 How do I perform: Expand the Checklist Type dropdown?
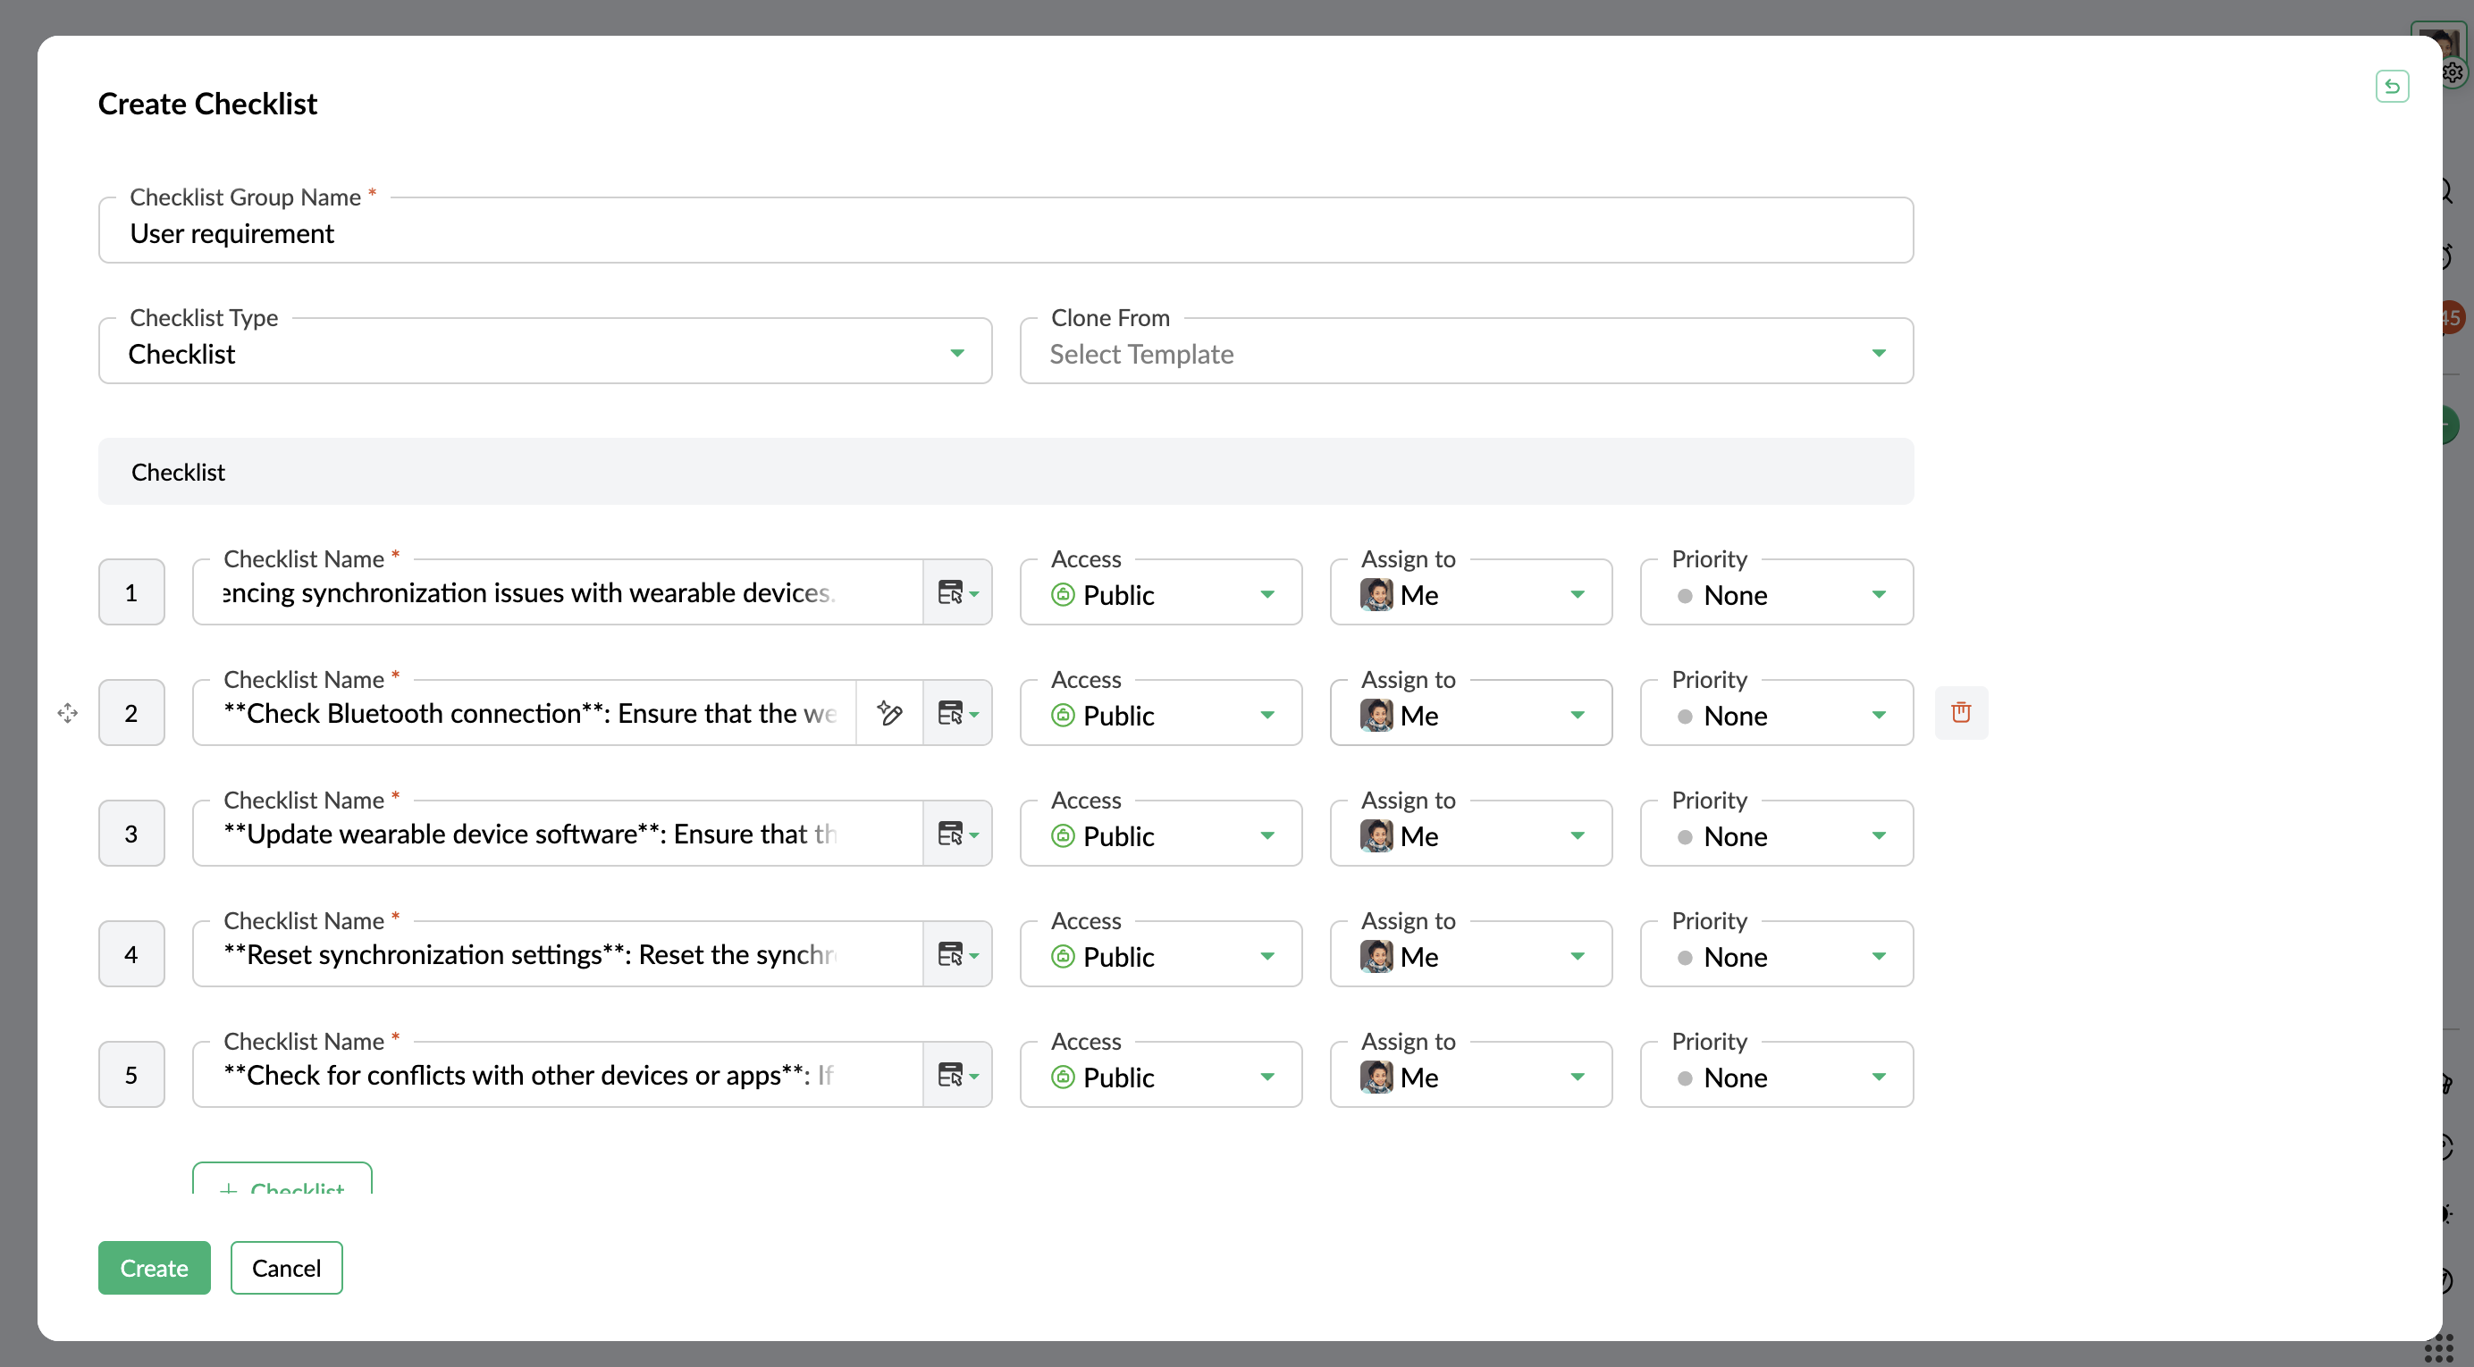544,353
